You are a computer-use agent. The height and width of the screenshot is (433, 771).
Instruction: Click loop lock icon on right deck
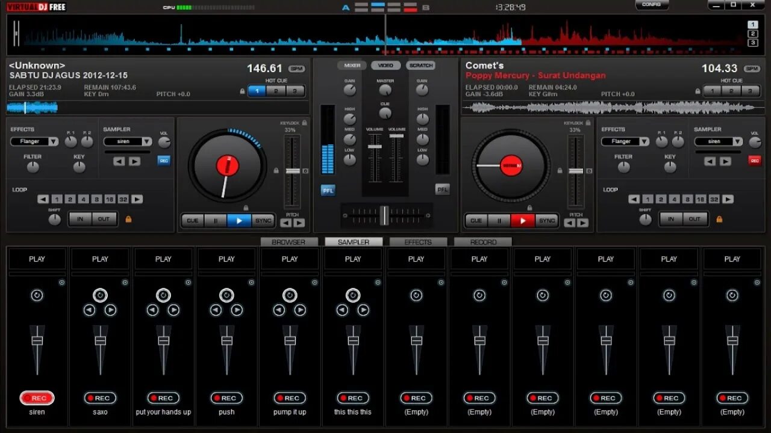pyautogui.click(x=719, y=219)
